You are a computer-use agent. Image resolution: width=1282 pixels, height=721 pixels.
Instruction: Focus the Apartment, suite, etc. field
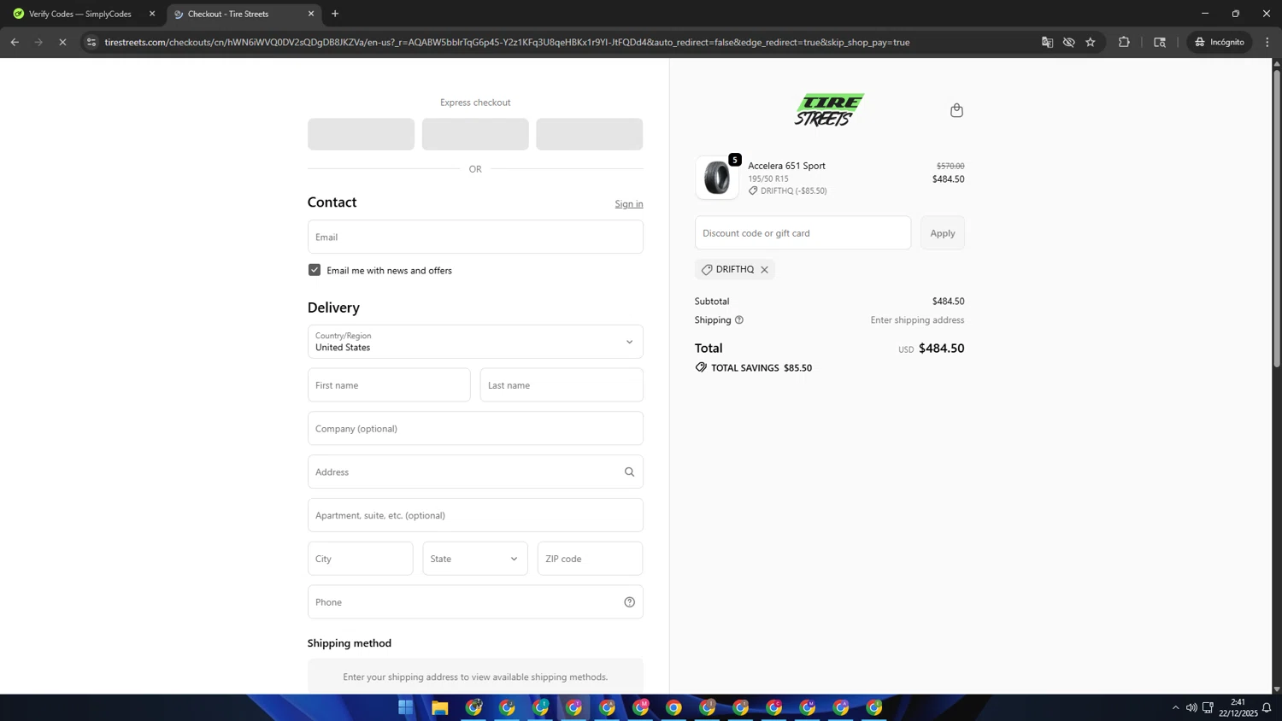[x=475, y=515]
